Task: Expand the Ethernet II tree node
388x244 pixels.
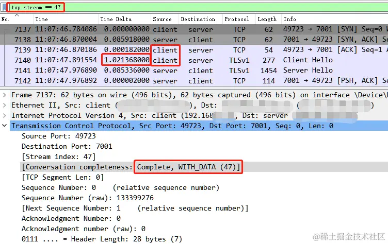Action: [4, 105]
